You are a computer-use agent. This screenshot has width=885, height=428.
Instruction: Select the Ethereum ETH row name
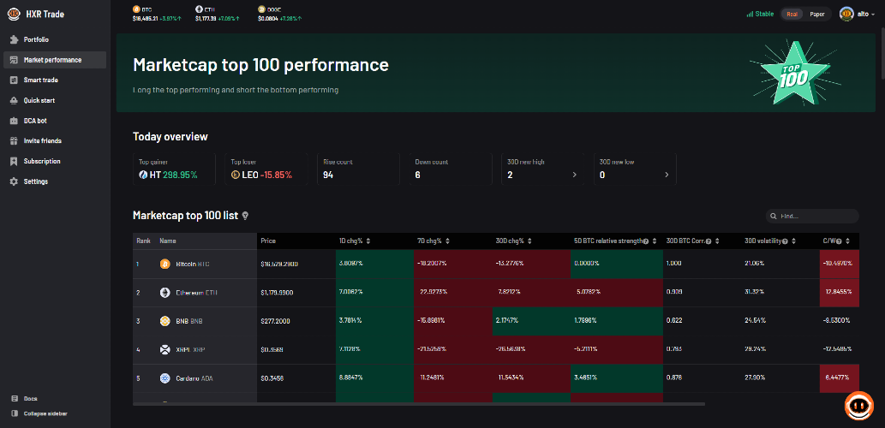[196, 293]
